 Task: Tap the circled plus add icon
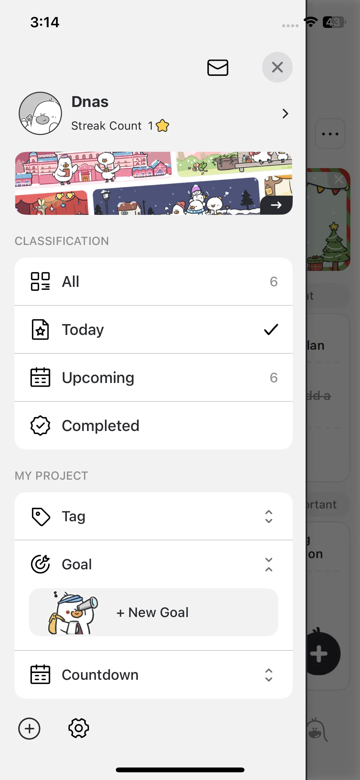pyautogui.click(x=29, y=728)
